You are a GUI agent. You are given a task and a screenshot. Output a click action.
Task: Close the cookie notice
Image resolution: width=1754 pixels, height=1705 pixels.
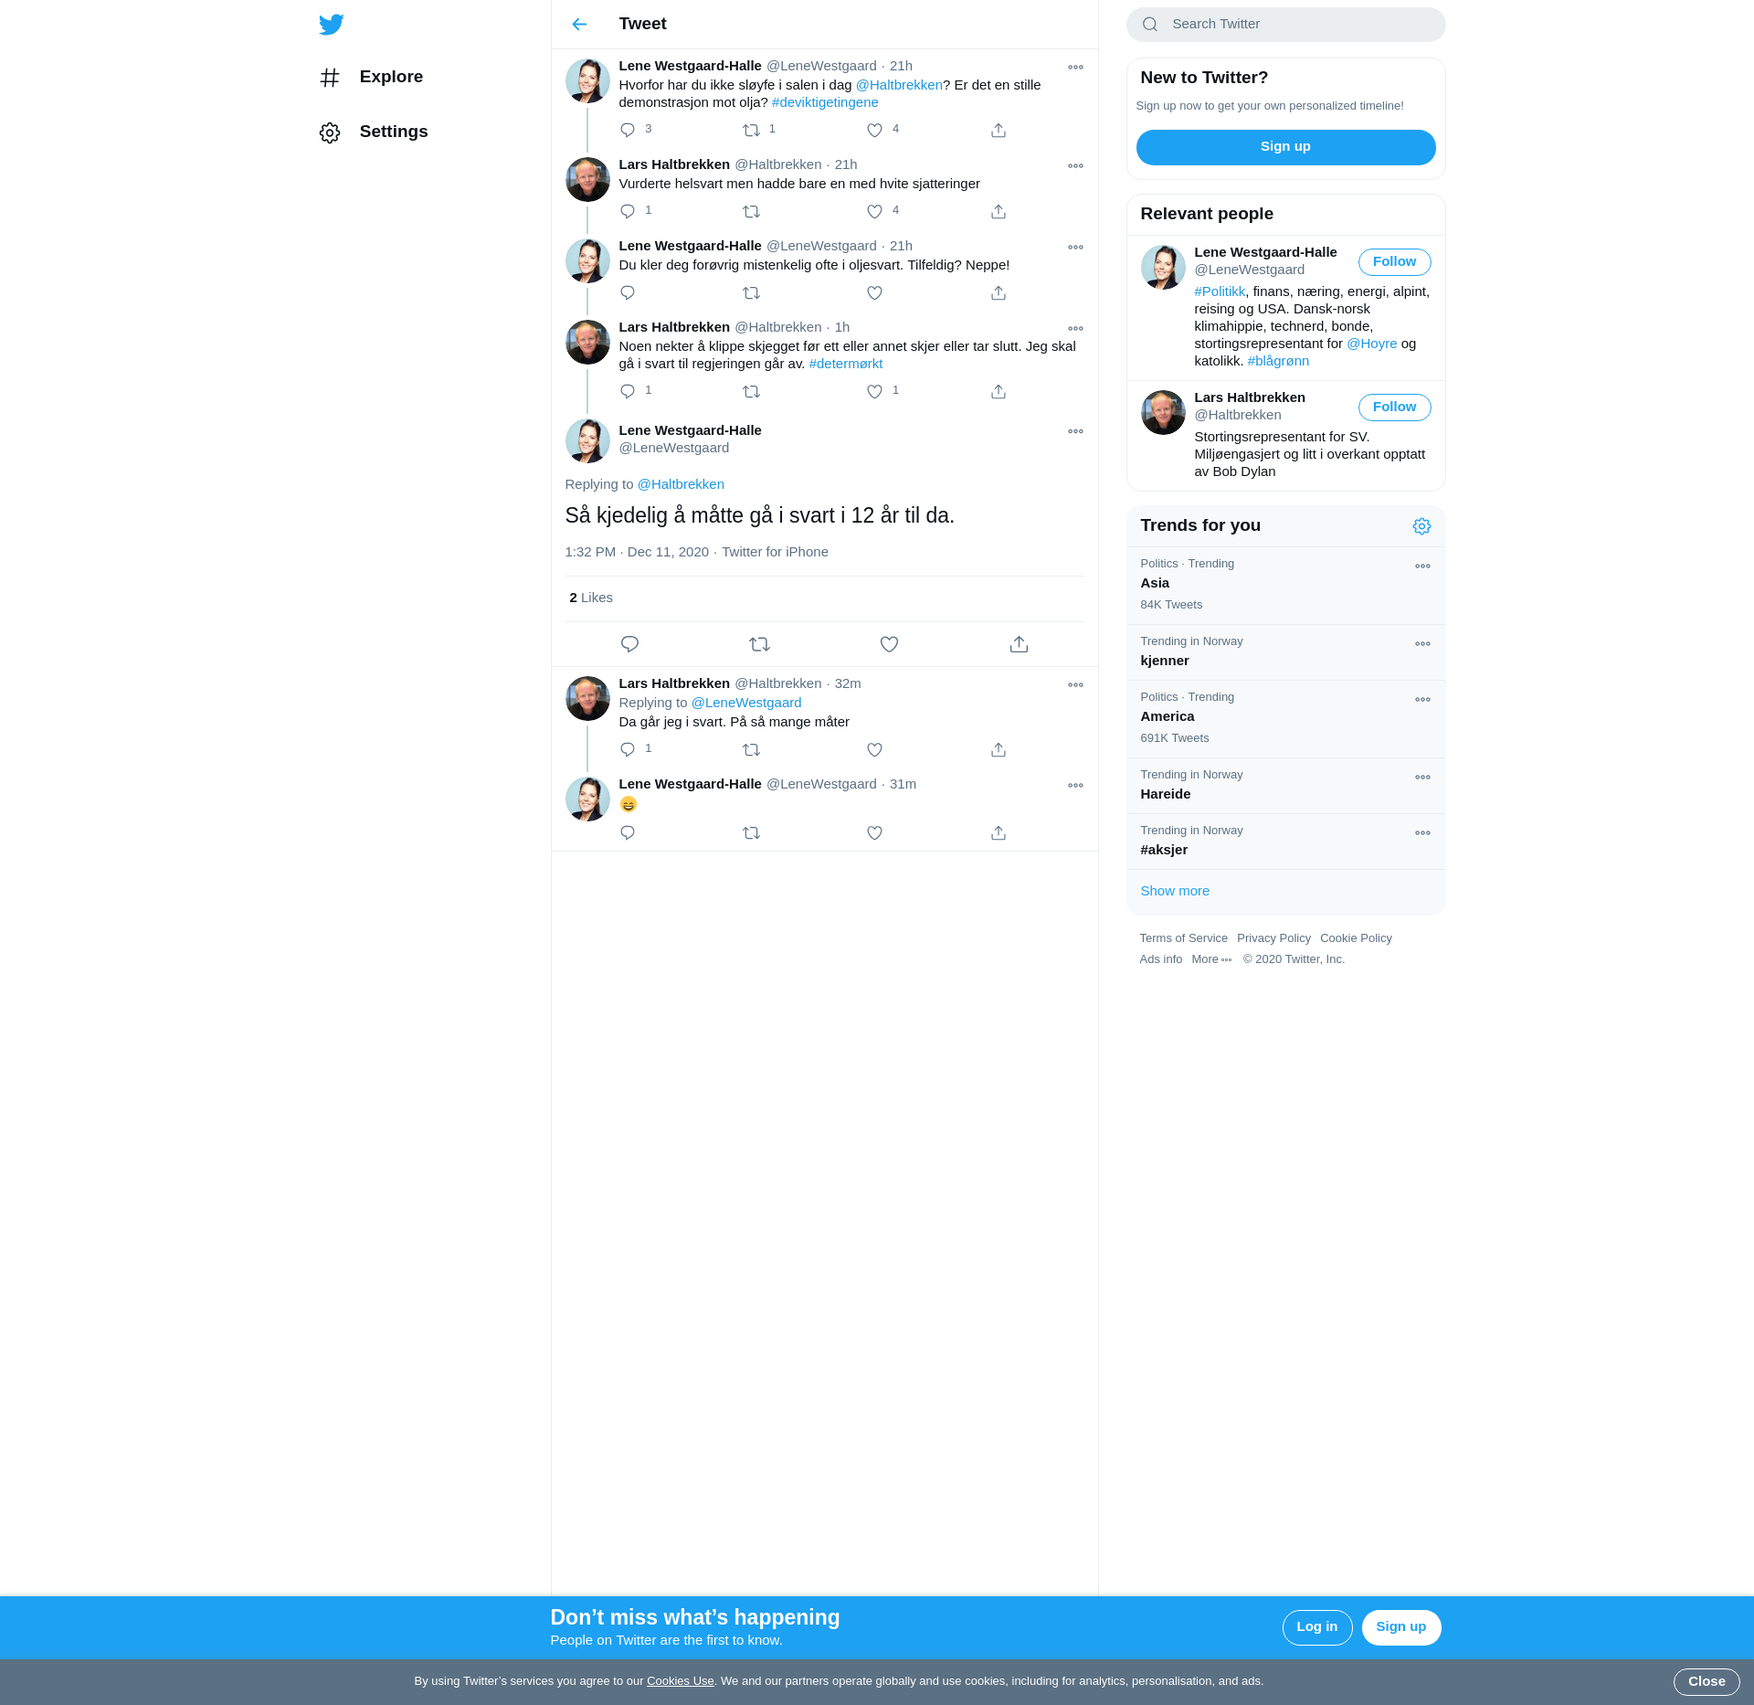point(1706,1681)
